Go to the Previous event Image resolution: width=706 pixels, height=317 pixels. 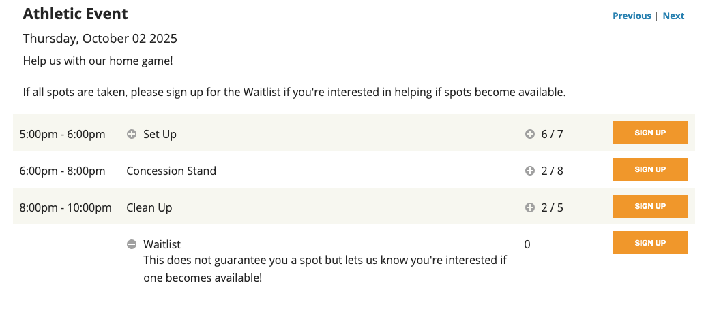tap(632, 16)
